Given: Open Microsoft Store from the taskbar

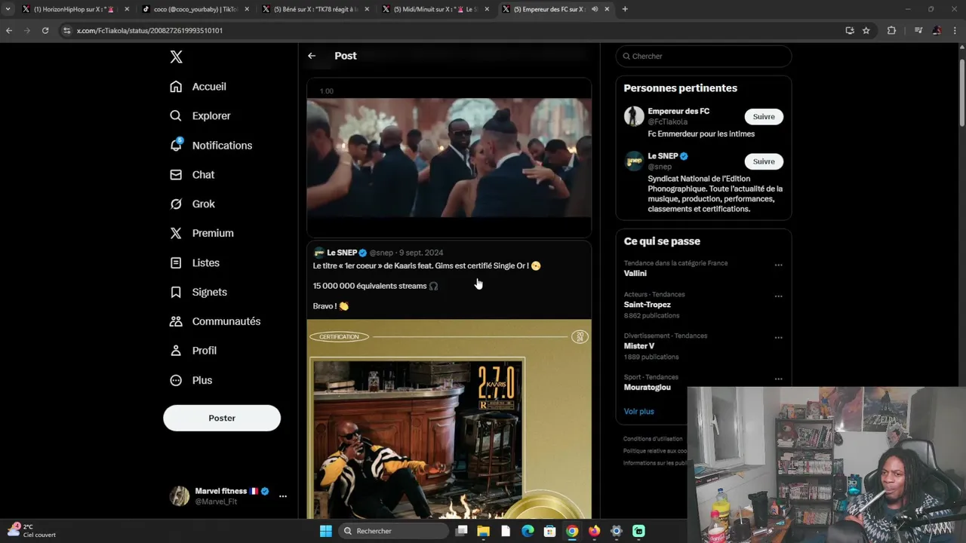Looking at the screenshot, I should tap(549, 531).
